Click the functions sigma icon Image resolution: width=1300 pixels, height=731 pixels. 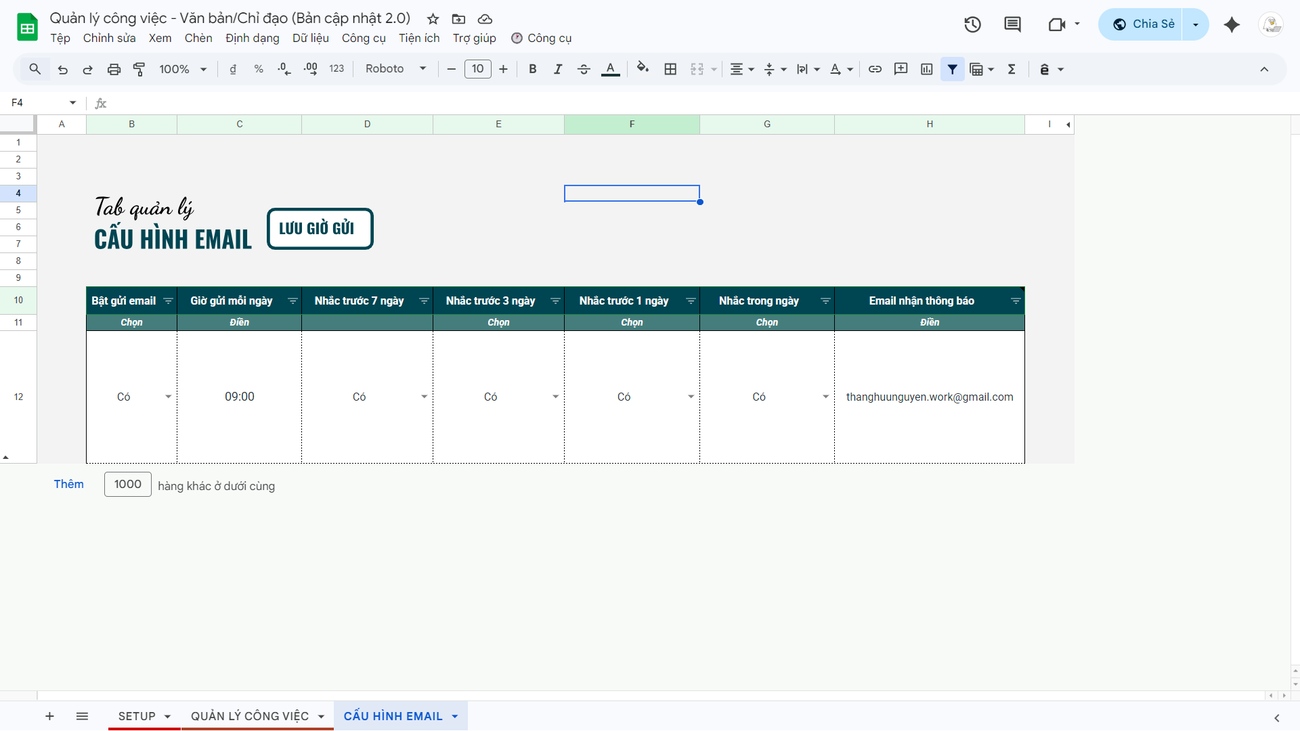point(1012,69)
